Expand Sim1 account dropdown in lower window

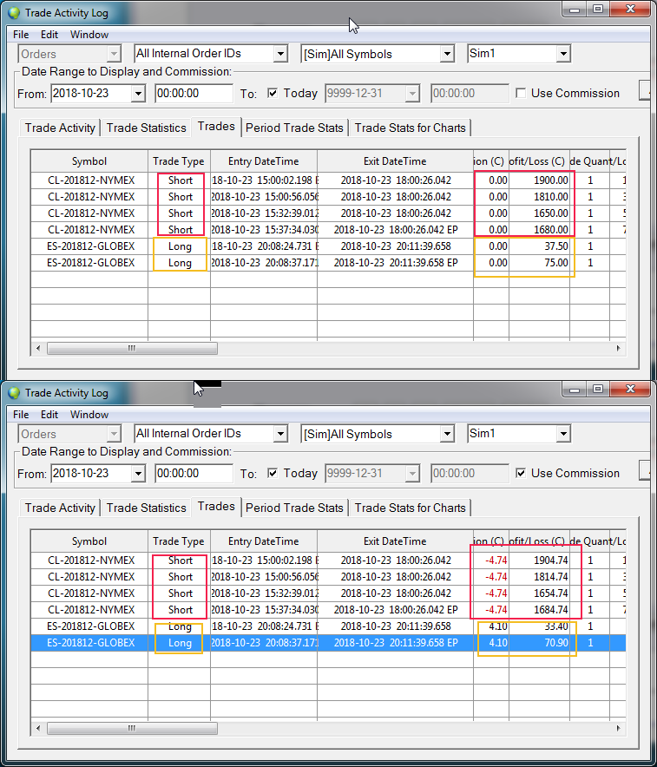coord(563,434)
